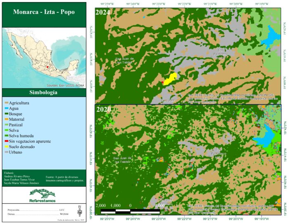Click the Agua blue legend swatch
Image resolution: width=289 pixels, height=223 pixels.
[7, 108]
